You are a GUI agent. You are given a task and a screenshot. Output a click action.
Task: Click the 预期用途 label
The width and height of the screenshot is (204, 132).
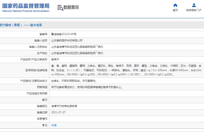coord(42,87)
